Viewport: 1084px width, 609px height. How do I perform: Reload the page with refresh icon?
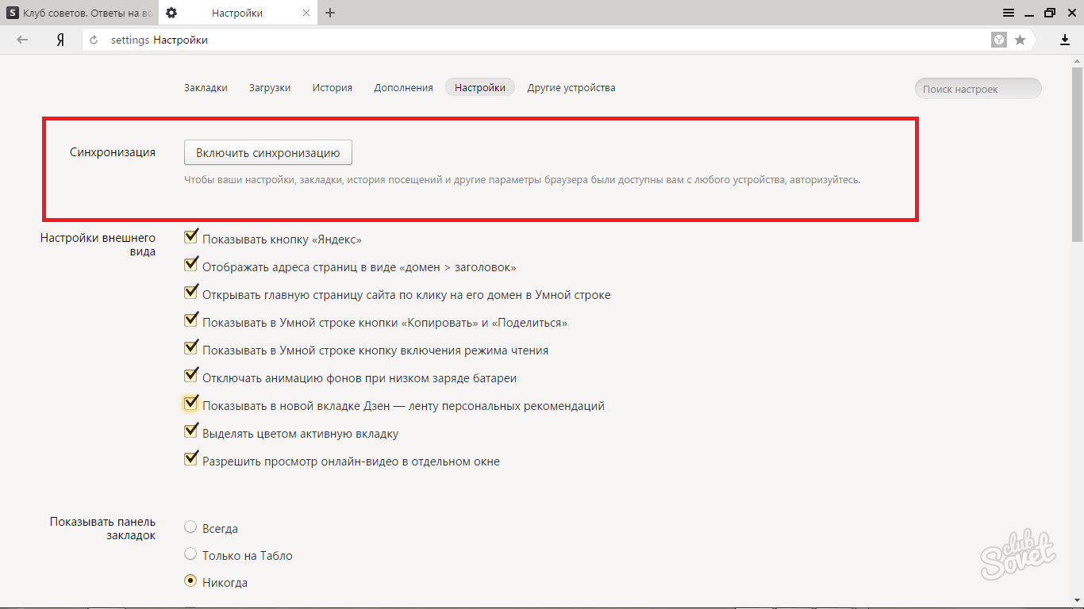click(94, 40)
